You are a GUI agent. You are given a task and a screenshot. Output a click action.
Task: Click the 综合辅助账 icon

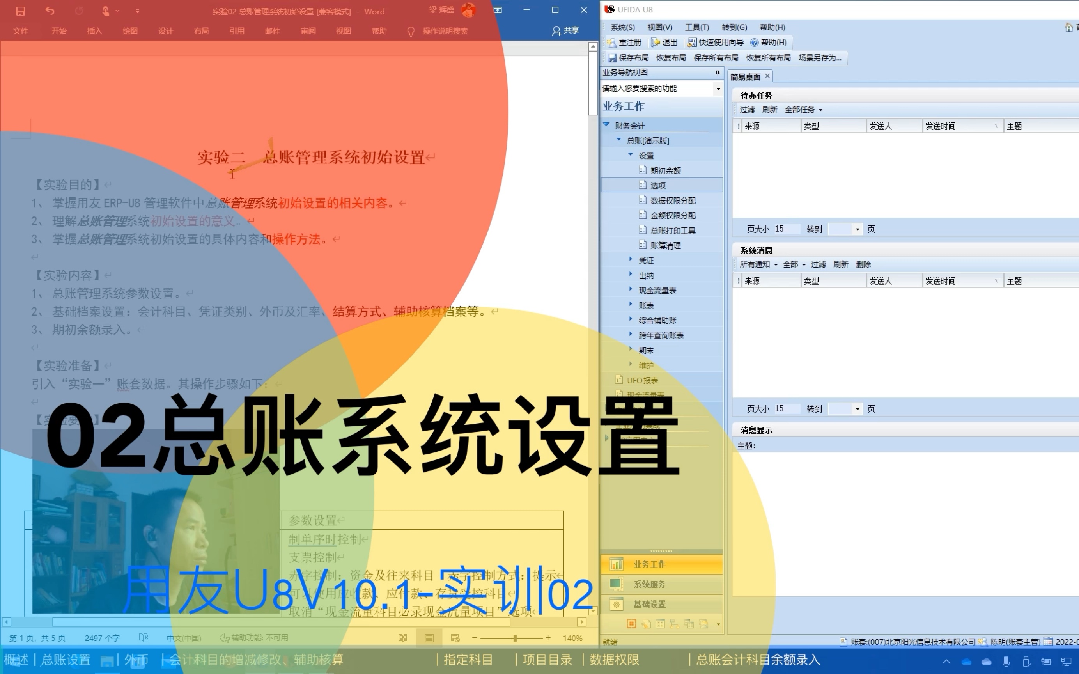click(x=657, y=320)
